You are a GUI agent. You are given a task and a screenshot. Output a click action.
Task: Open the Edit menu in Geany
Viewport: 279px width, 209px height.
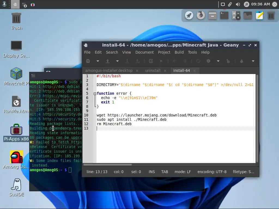pyautogui.click(x=98, y=52)
